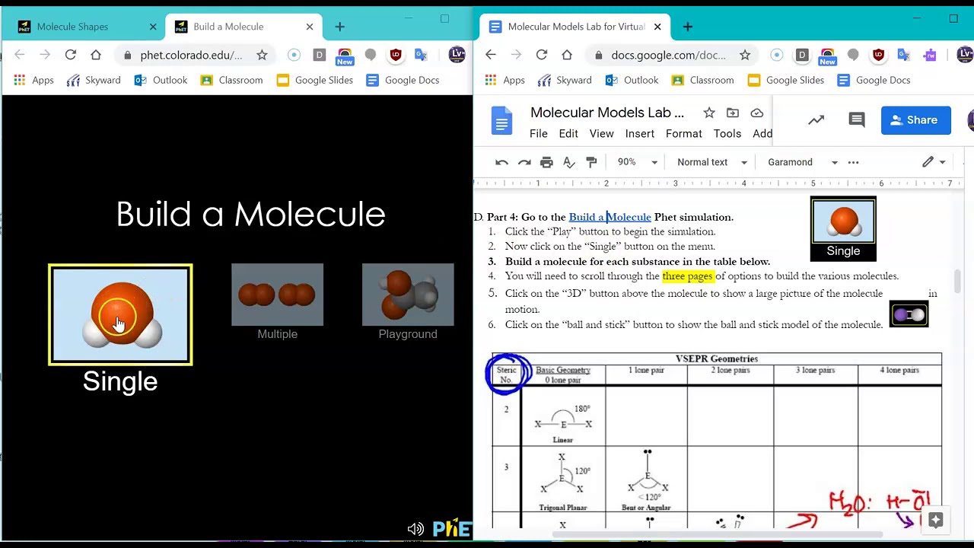Viewport: 974px width, 548px height.
Task: Click the Explore button in Docs
Action: click(936, 520)
